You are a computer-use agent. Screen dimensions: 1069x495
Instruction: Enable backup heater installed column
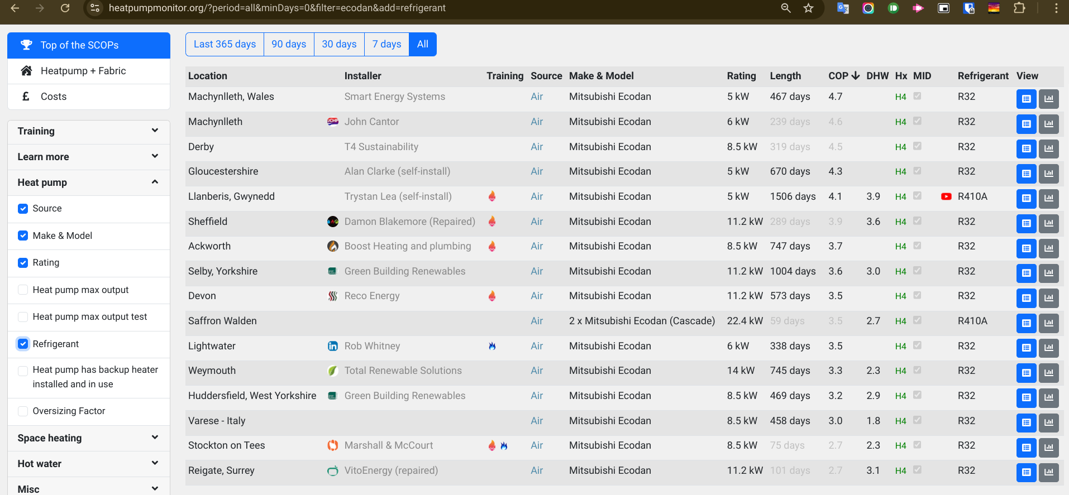(23, 371)
